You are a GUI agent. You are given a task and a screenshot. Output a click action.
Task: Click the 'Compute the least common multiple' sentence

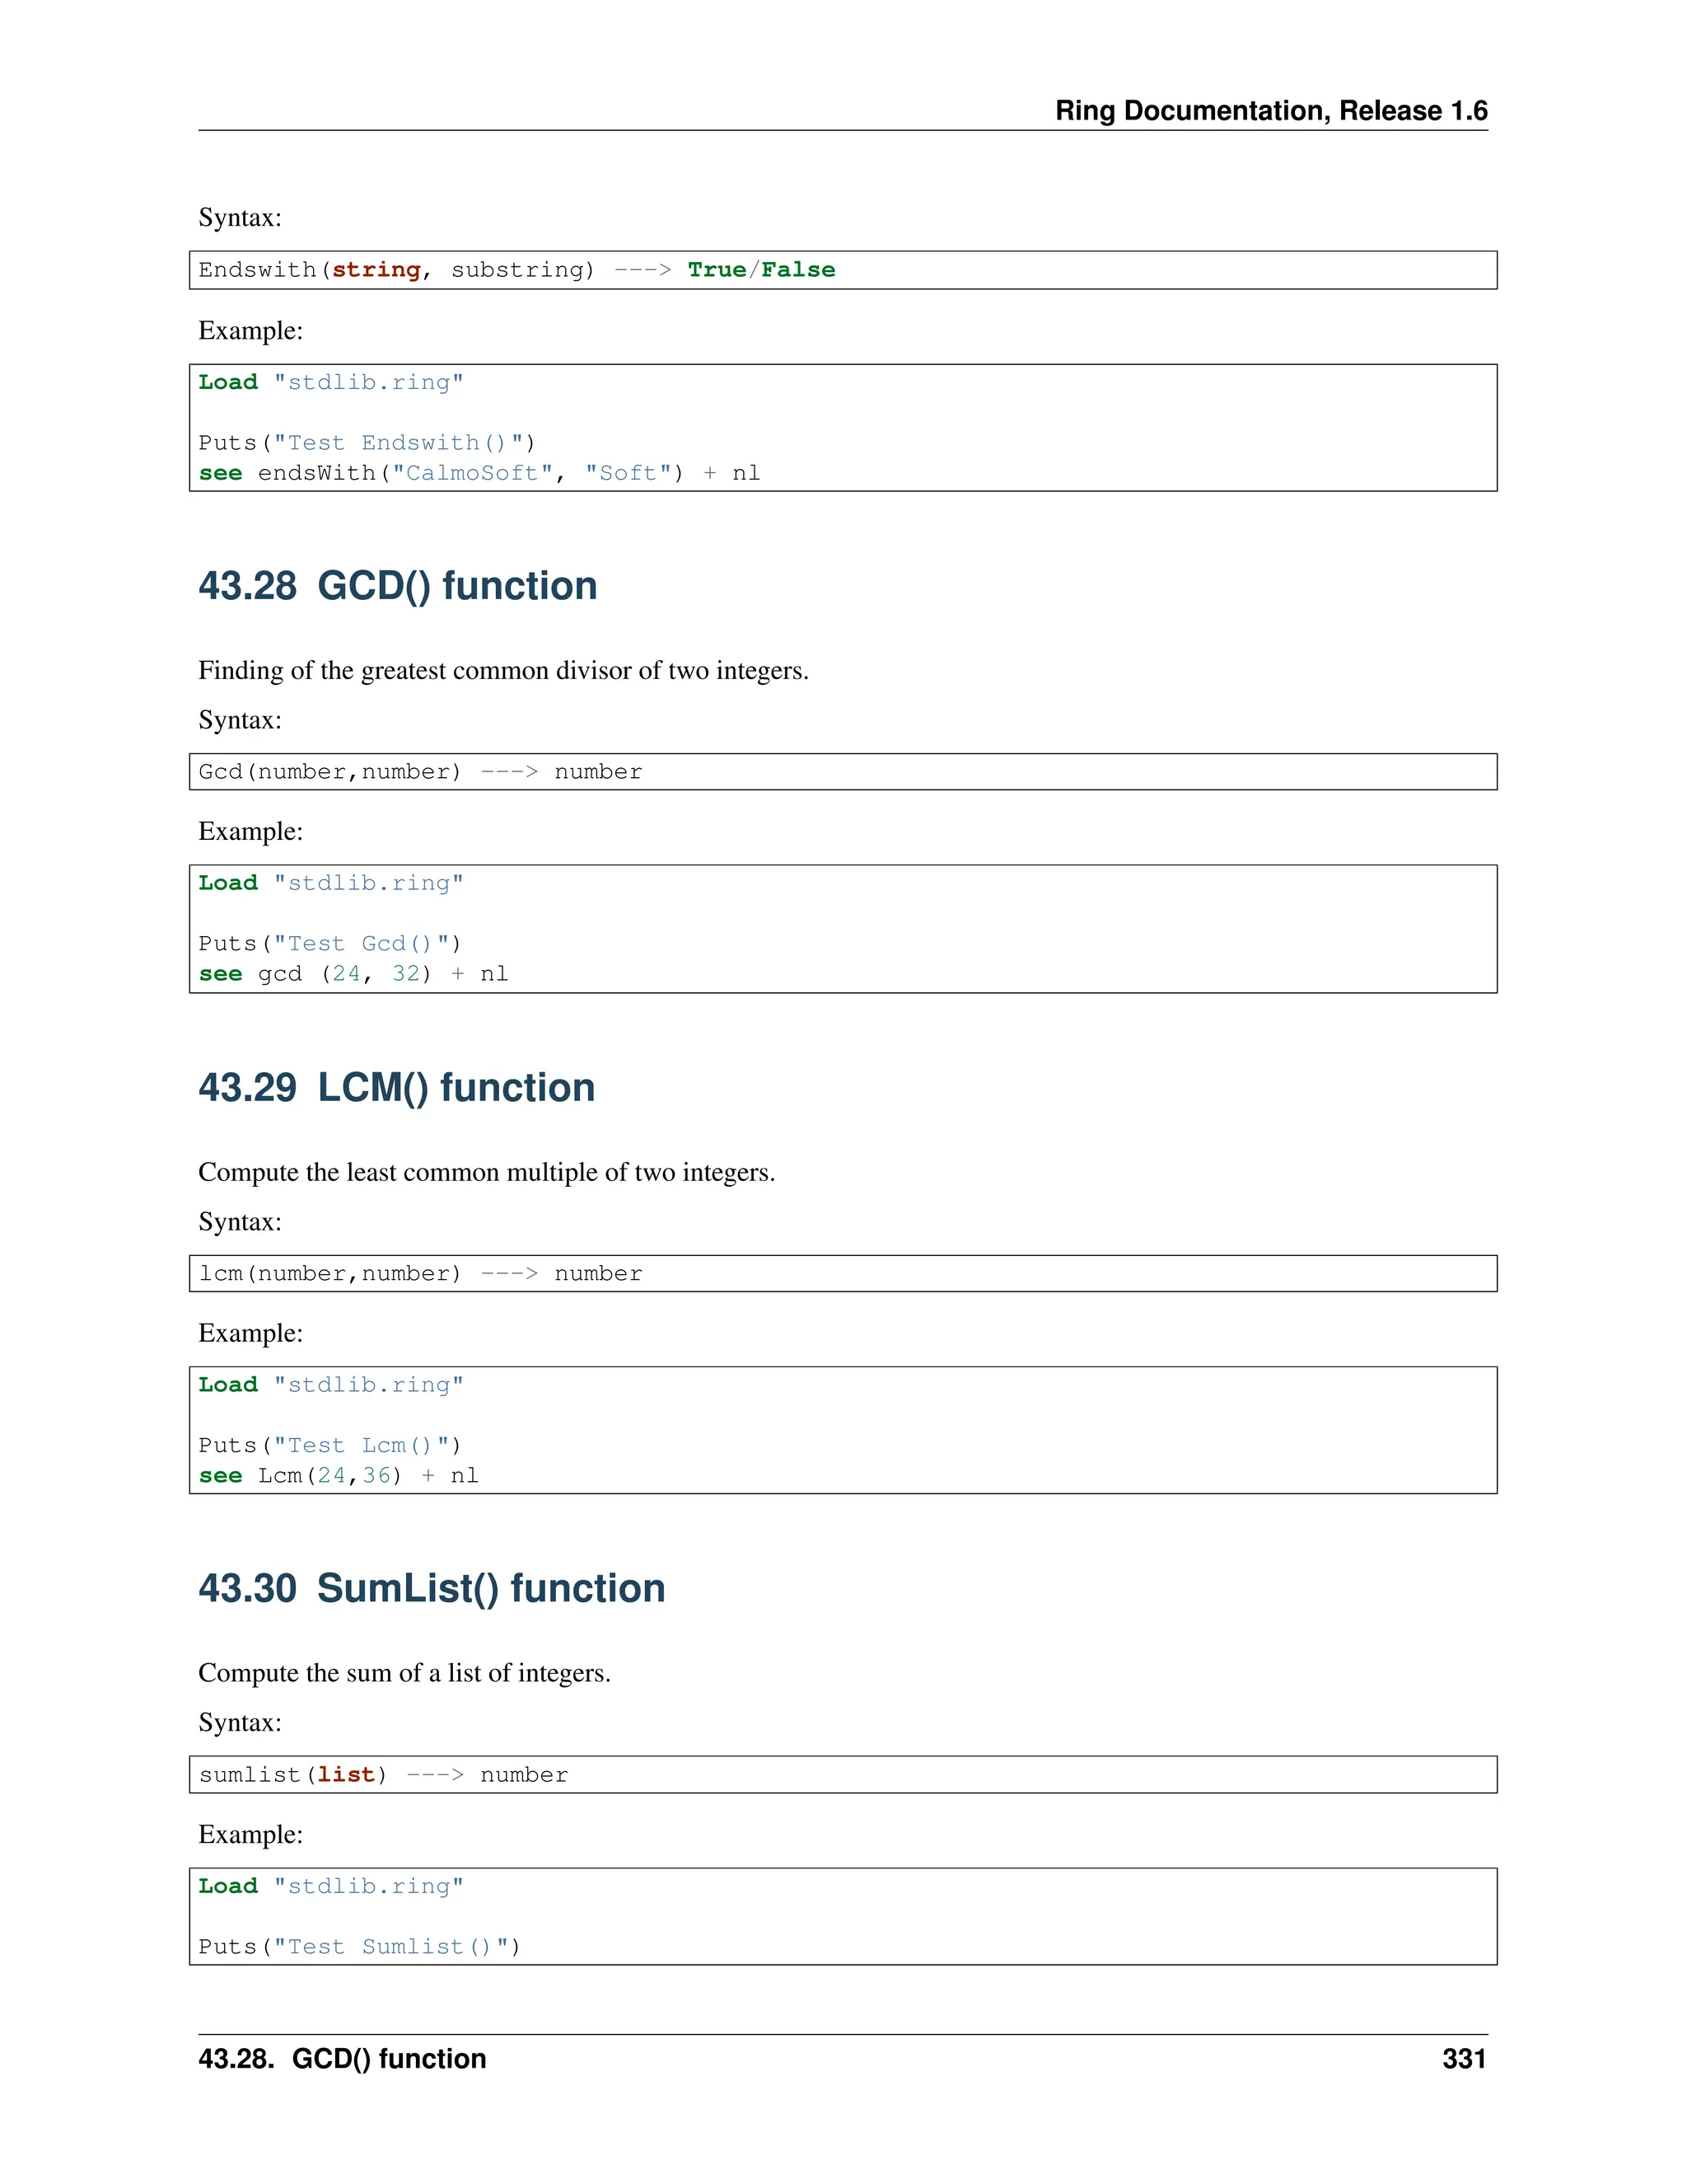click(486, 1172)
